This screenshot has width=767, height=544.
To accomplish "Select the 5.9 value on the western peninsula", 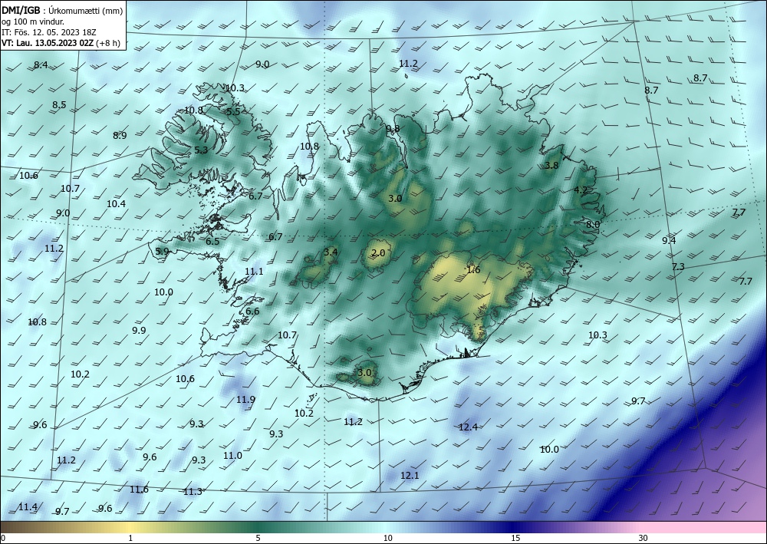I will click(162, 252).
